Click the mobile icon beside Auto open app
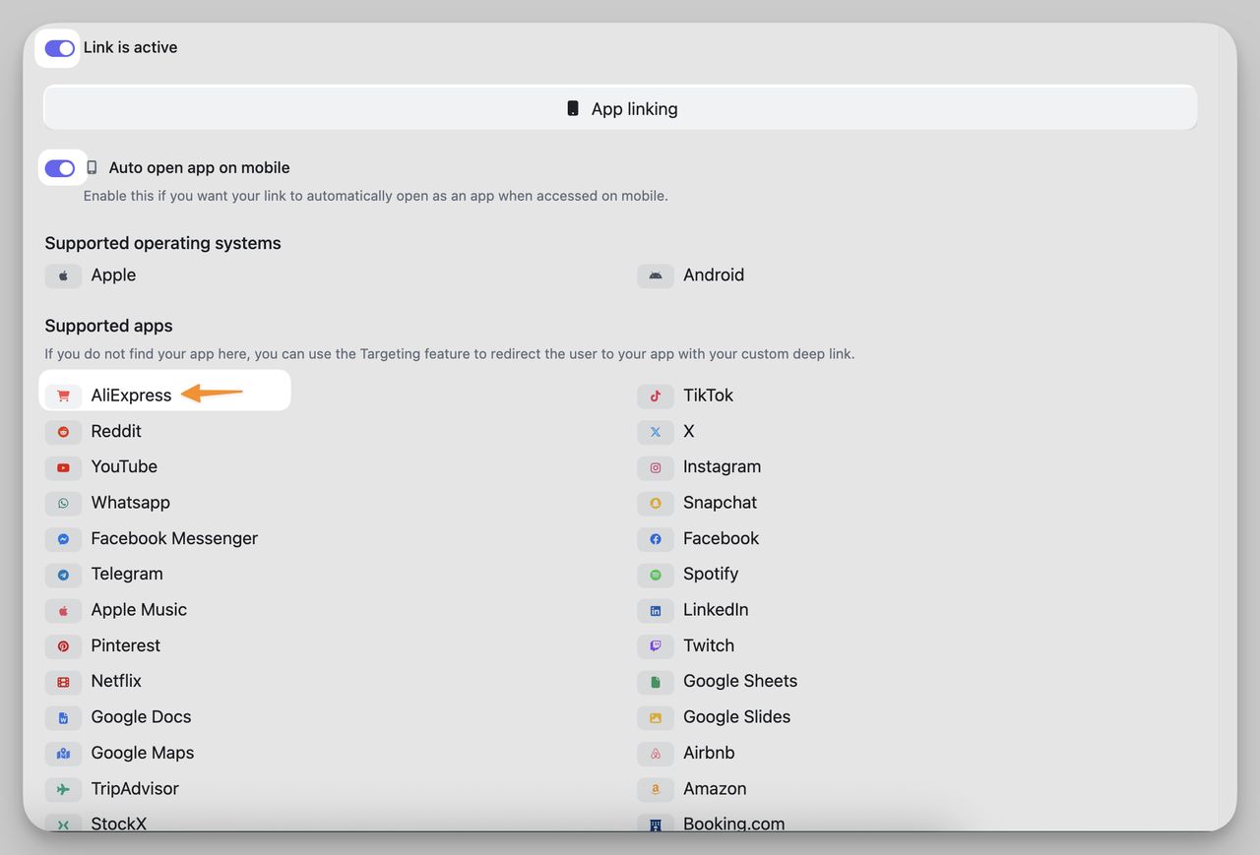The image size is (1260, 855). [92, 167]
